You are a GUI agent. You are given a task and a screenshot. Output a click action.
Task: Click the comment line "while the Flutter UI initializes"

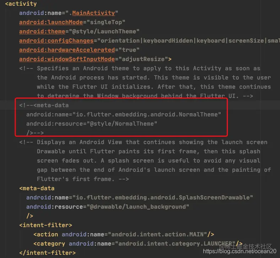click(154, 87)
